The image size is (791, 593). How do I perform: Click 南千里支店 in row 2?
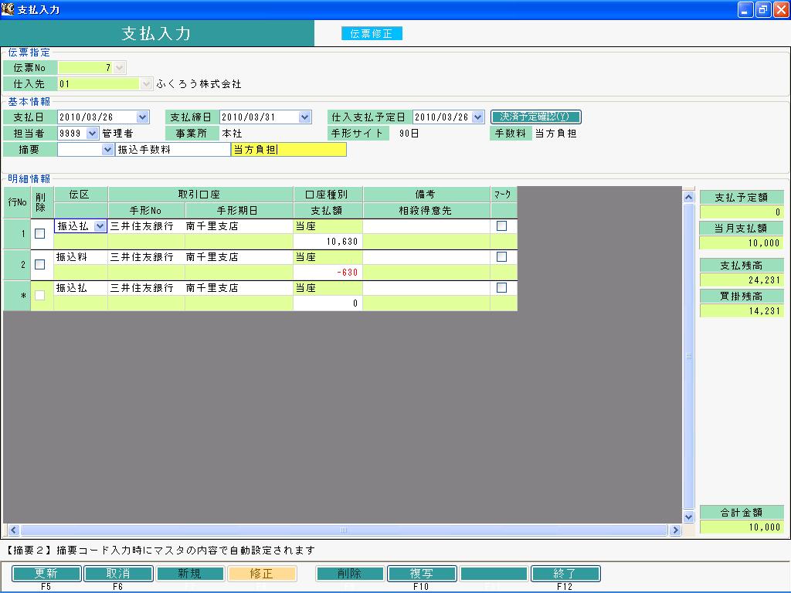point(212,257)
